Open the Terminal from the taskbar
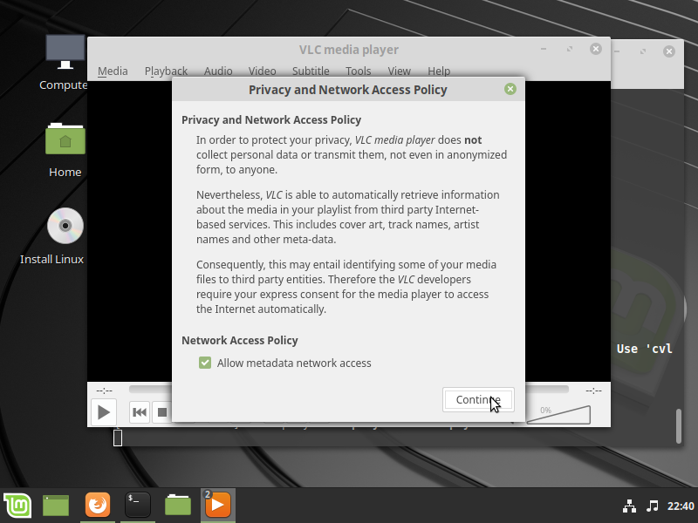The width and height of the screenshot is (698, 523). click(x=138, y=506)
